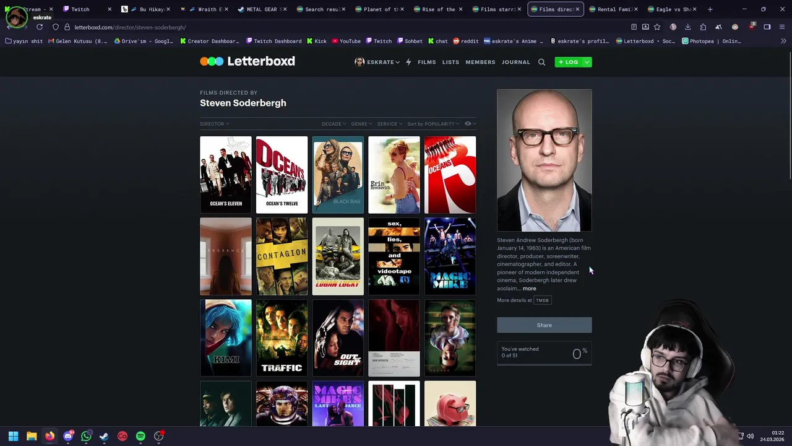Open reader view icon in address bar
792x446 pixels.
[634, 27]
